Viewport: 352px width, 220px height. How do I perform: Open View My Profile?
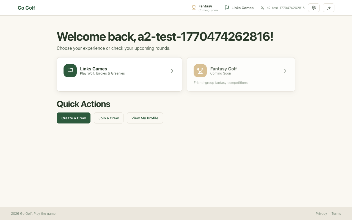[145, 118]
